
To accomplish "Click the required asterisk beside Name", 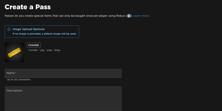I will pyautogui.click(x=16, y=73).
